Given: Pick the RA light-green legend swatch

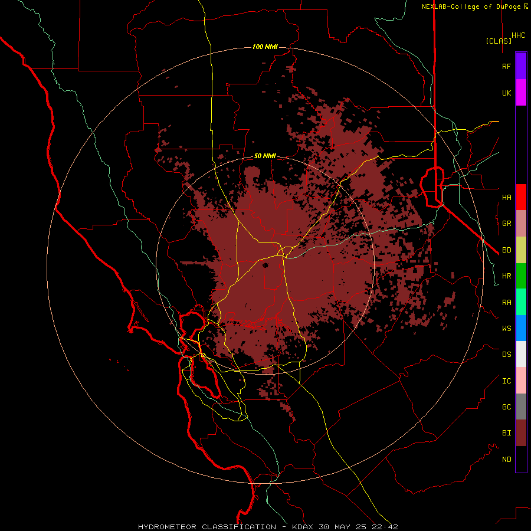Looking at the screenshot, I should (521, 302).
